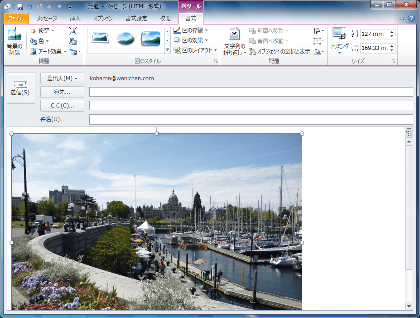Switch to the 挿入 (Insert) tab

coord(75,19)
